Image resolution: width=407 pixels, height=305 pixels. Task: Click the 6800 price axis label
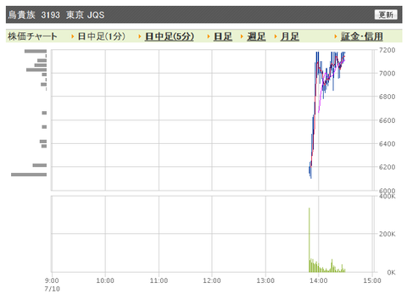(387, 97)
